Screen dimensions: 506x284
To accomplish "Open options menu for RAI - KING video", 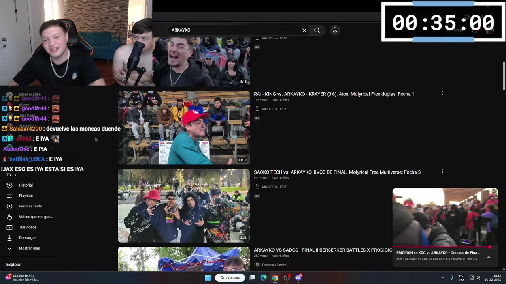I will point(442,93).
